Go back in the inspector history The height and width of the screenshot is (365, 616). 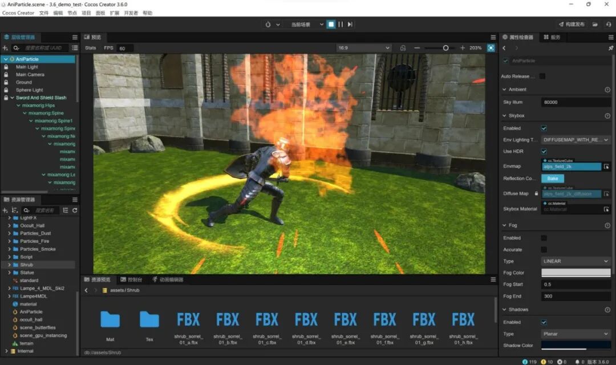tap(504, 48)
